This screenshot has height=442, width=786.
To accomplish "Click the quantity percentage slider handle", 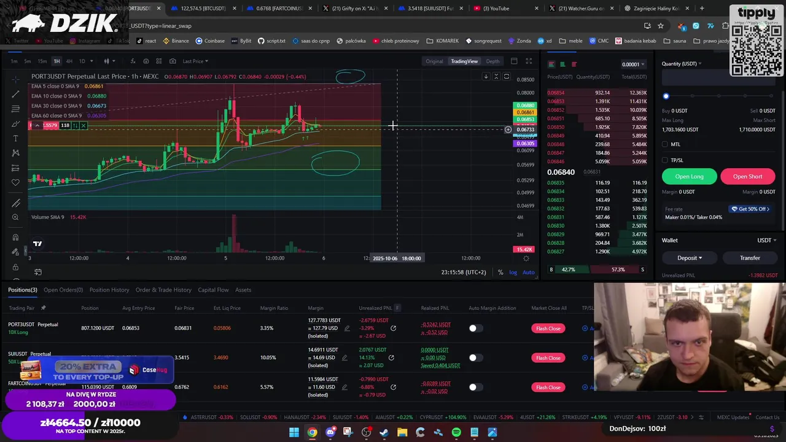I will click(666, 96).
